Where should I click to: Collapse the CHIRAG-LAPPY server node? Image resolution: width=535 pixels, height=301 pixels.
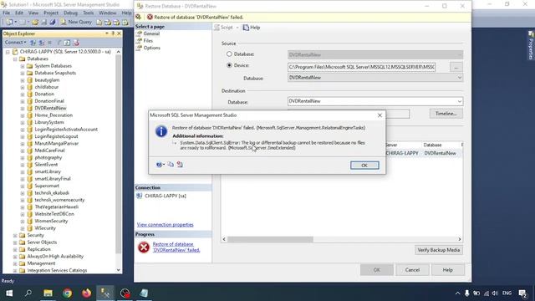(x=8, y=52)
